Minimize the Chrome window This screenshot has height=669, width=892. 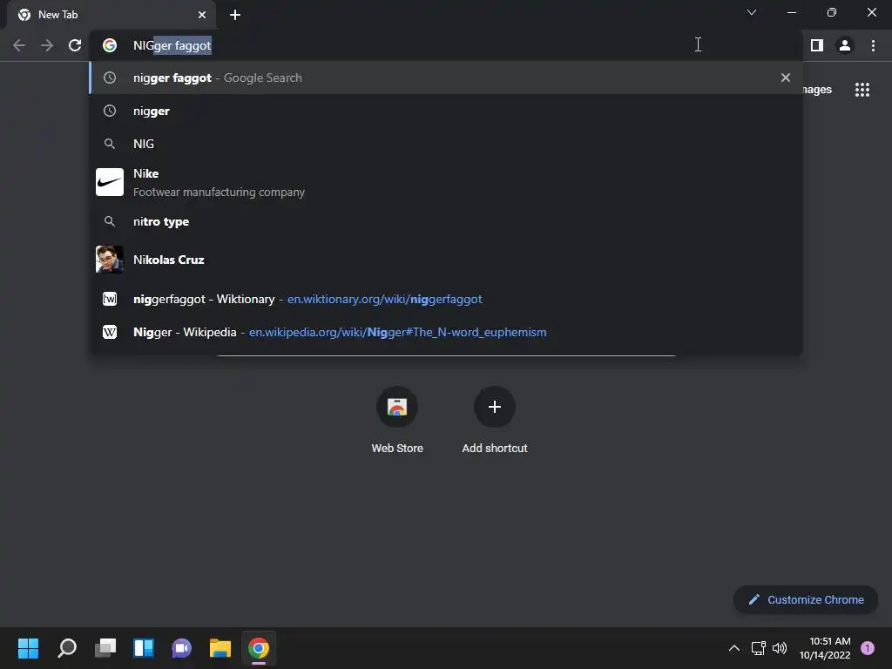(x=792, y=12)
